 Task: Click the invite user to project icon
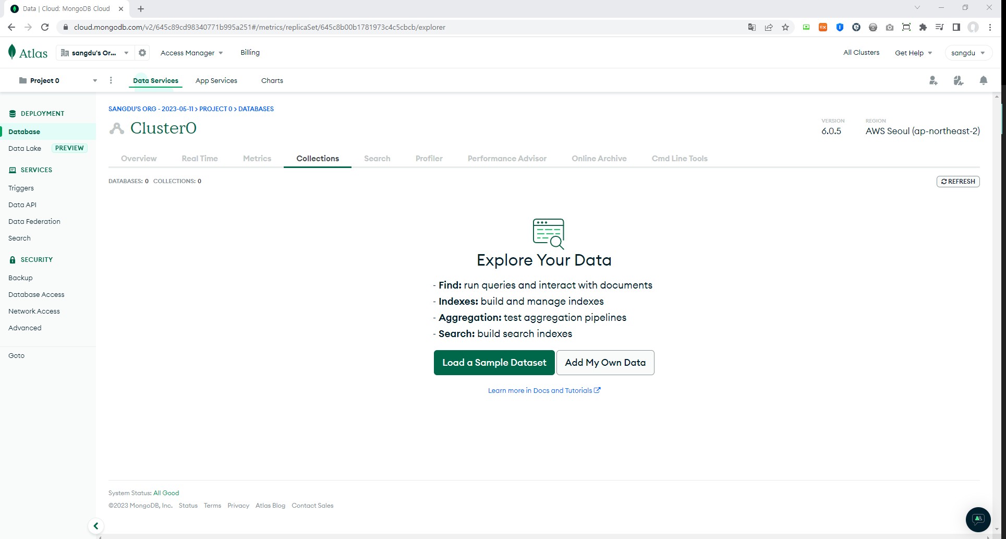(933, 80)
